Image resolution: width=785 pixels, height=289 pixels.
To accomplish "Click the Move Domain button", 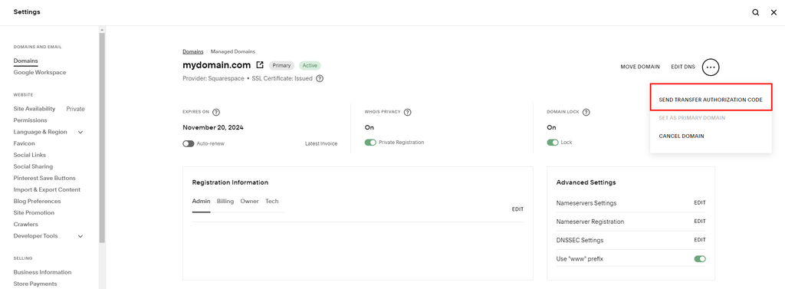I will pyautogui.click(x=640, y=67).
